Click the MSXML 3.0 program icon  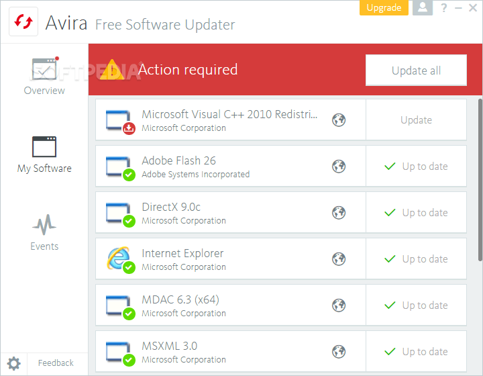click(121, 354)
